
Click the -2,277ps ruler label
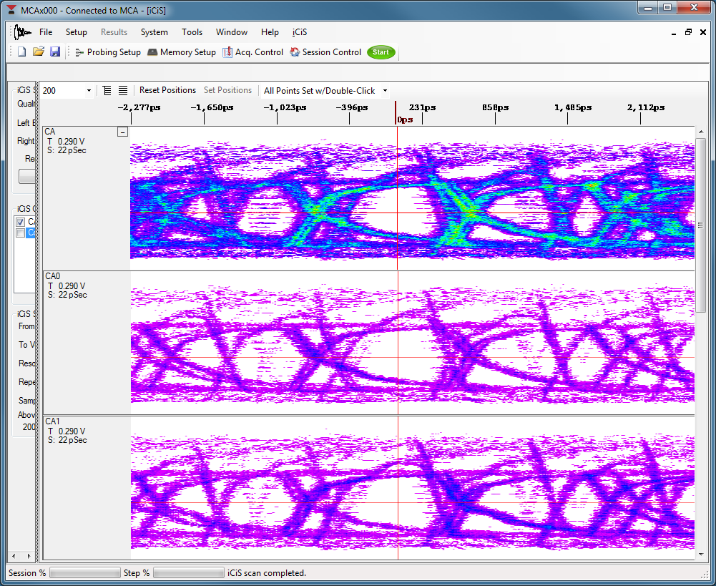click(139, 108)
